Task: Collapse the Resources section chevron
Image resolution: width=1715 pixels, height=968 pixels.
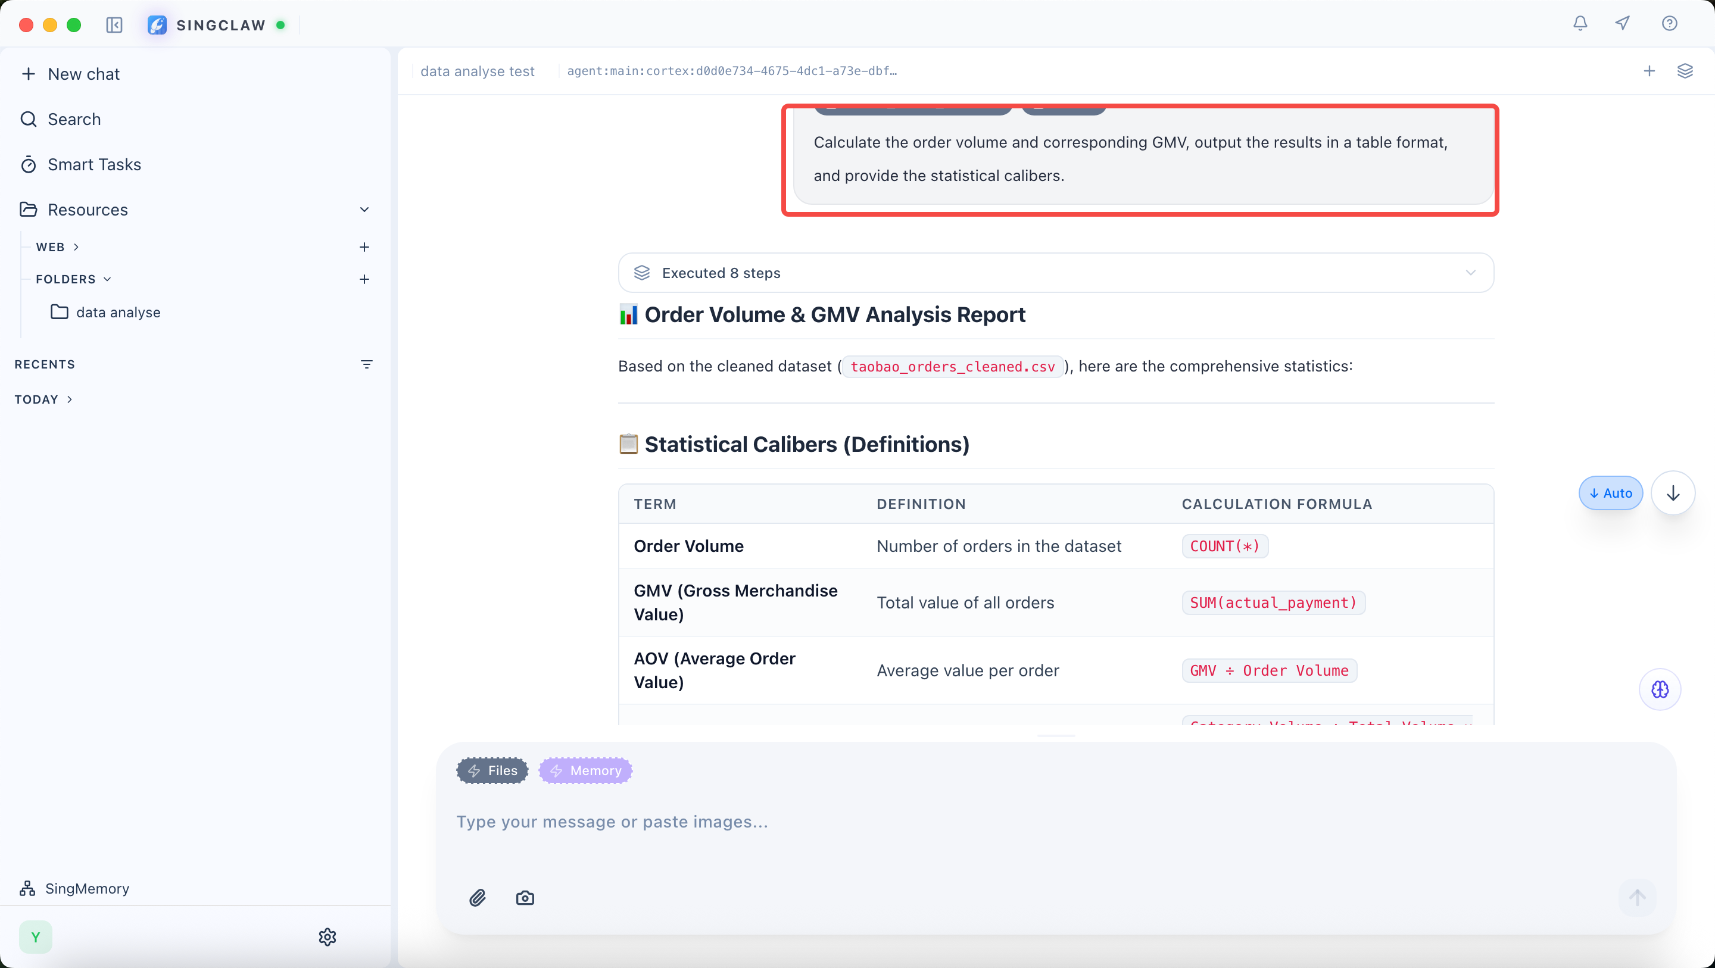Action: tap(364, 210)
